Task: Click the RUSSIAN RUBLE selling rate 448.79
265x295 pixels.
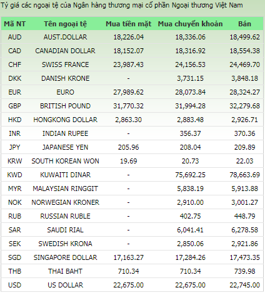Action: coord(244,216)
